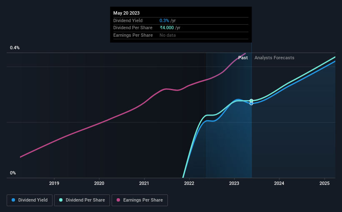Select the teal data point marker on chart

251,101
